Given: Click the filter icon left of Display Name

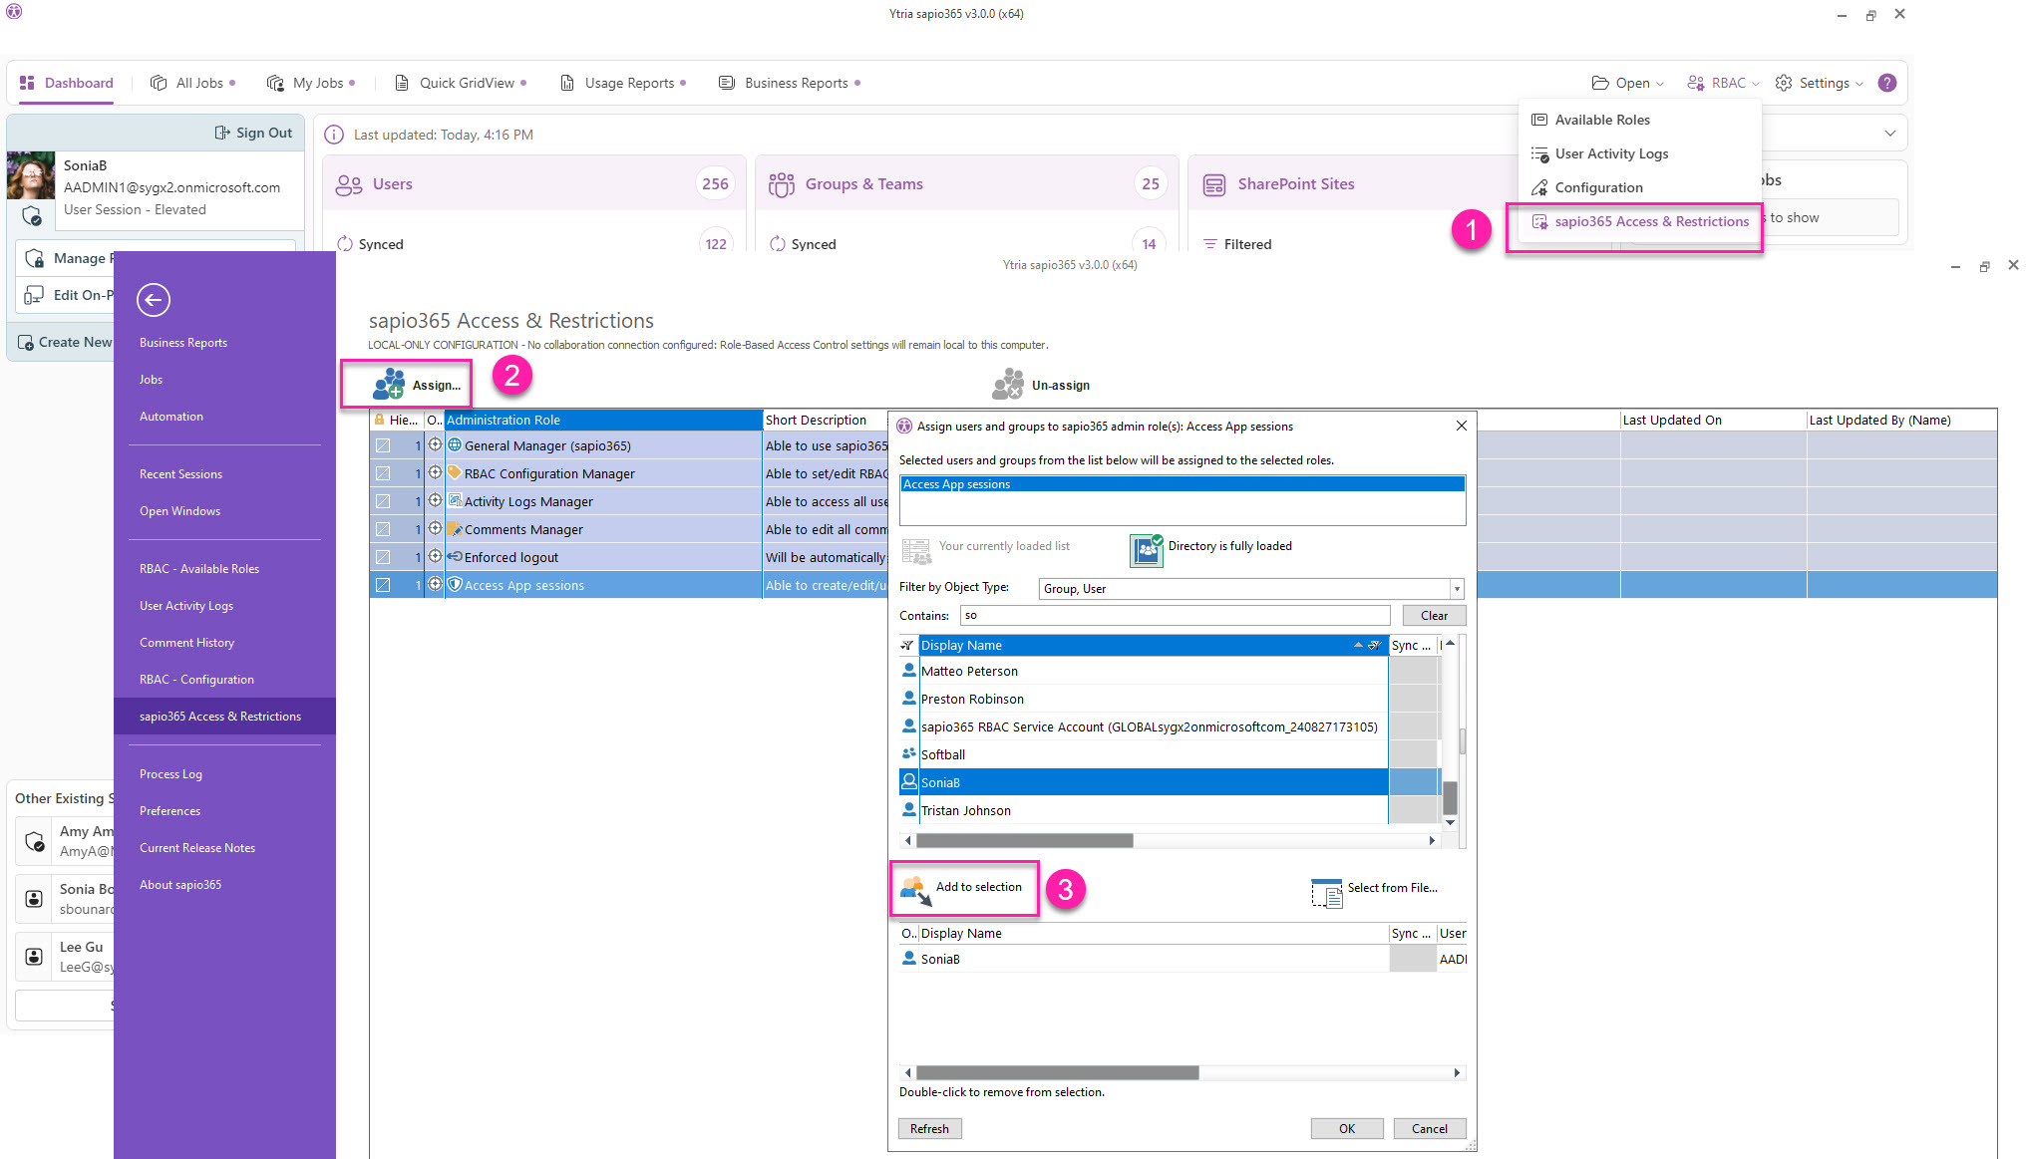Looking at the screenshot, I should pyautogui.click(x=907, y=646).
